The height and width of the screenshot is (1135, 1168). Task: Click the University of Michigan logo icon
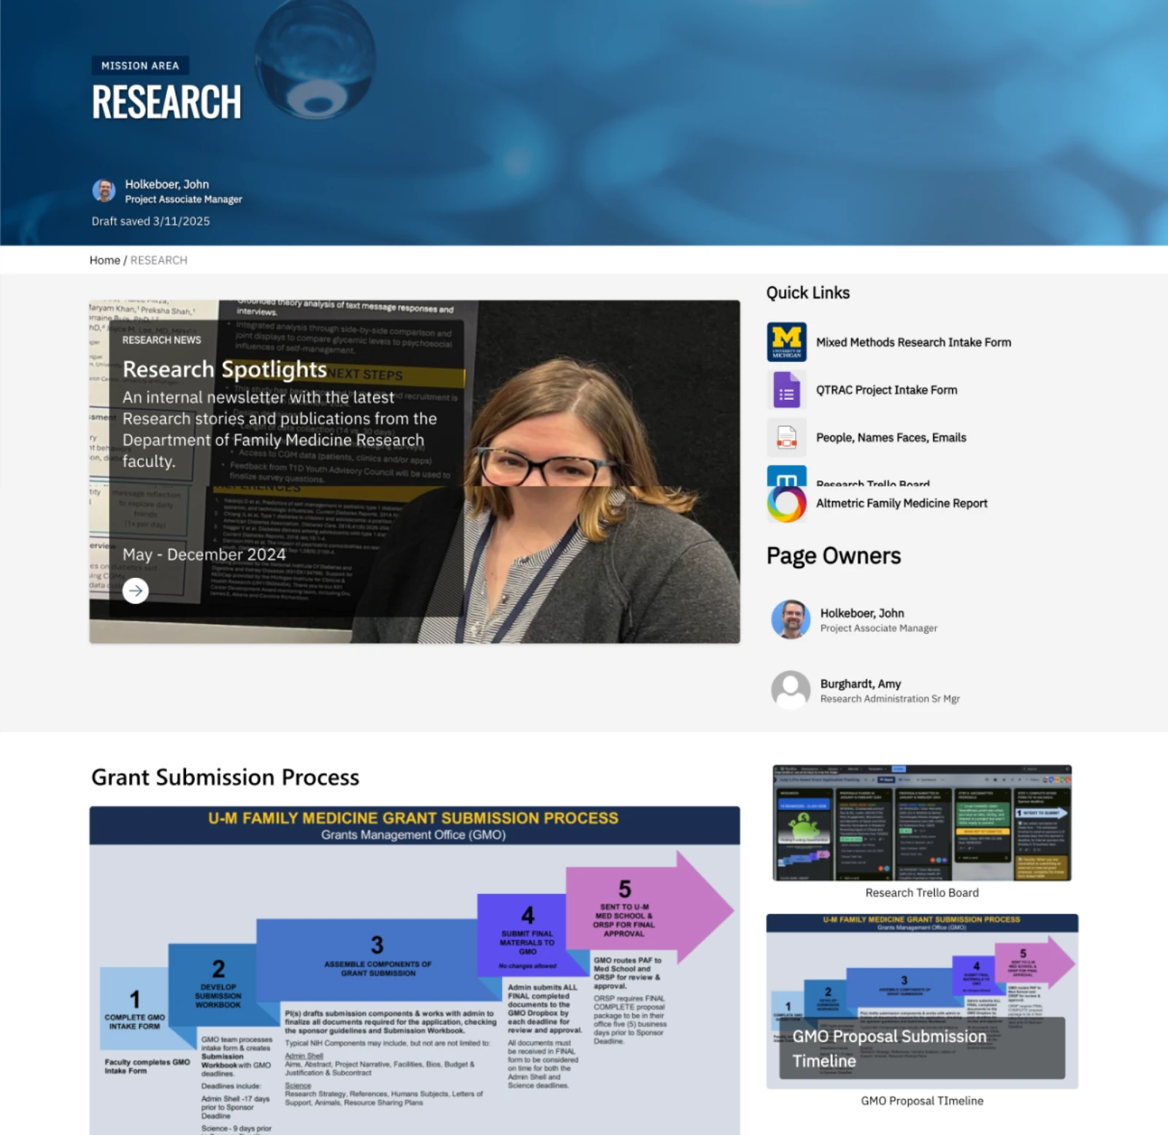tap(786, 342)
